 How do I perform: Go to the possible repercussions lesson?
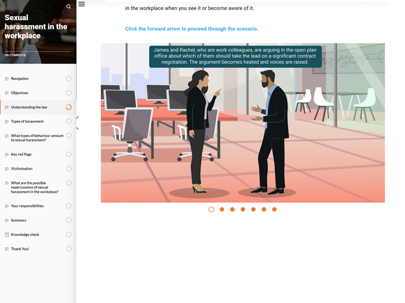pyautogui.click(x=35, y=187)
